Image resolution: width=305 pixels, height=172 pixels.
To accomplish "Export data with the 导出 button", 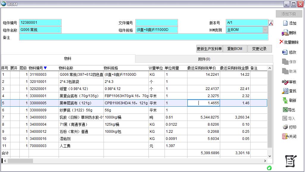I will 289,110.
